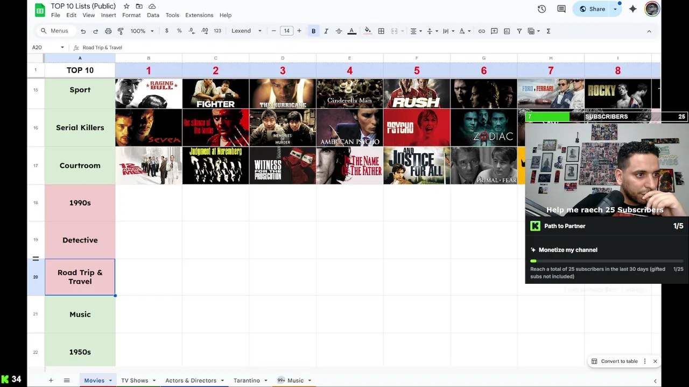Open the zoom 100% dropdown
This screenshot has width=689, height=387.
click(x=142, y=31)
